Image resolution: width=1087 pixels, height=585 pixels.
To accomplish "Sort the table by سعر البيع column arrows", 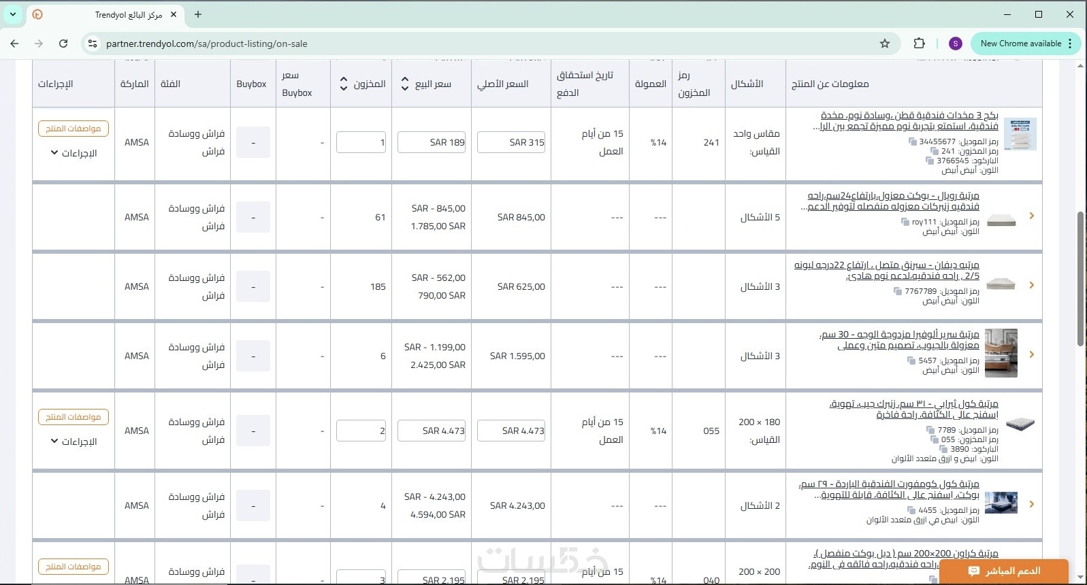I will [x=405, y=84].
